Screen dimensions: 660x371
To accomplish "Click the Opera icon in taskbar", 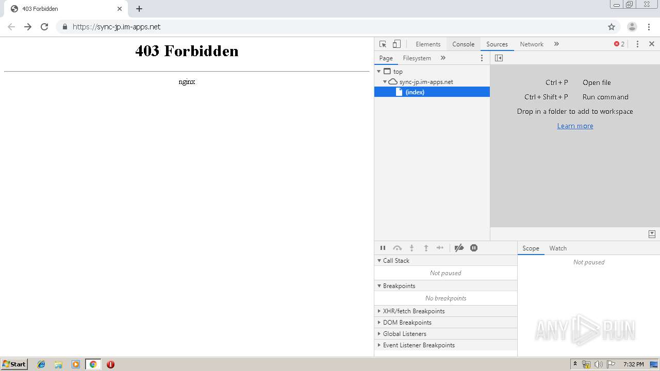I will click(x=110, y=364).
